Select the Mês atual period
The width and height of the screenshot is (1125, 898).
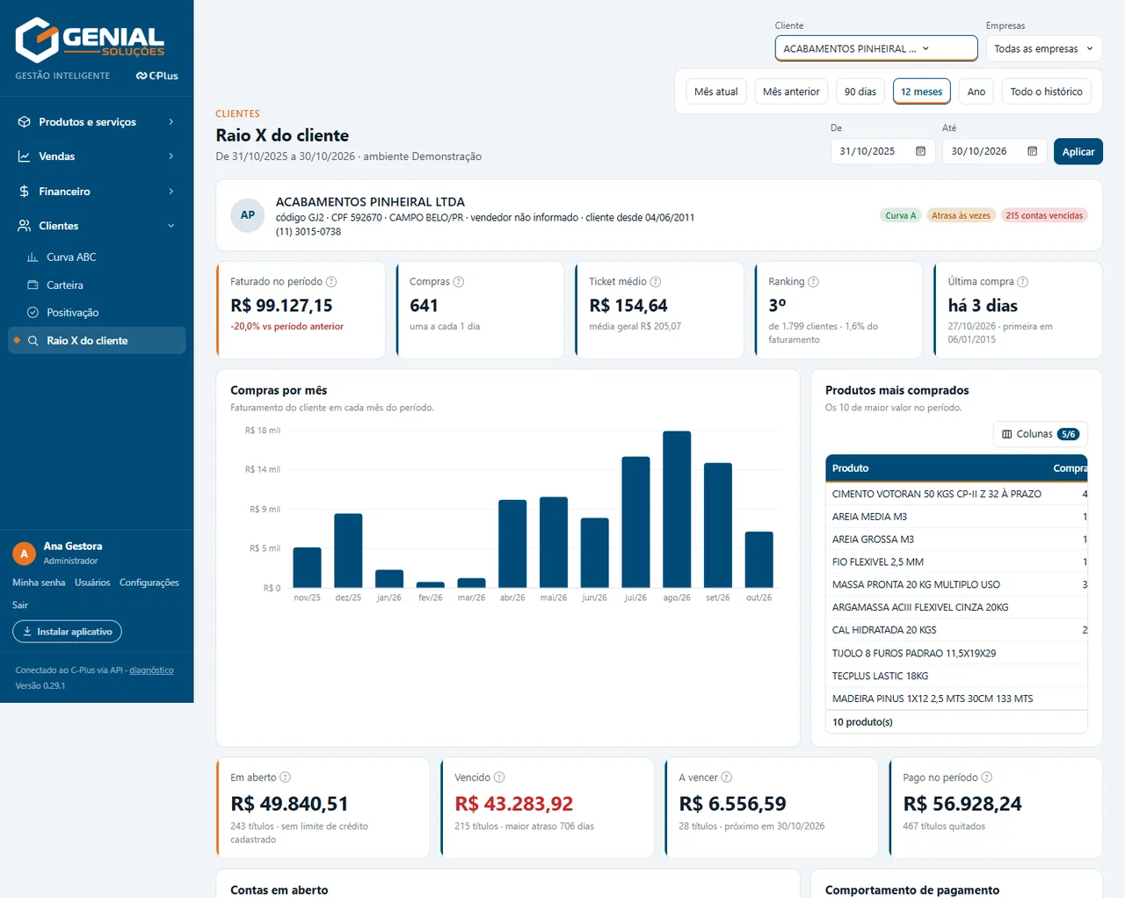(716, 91)
